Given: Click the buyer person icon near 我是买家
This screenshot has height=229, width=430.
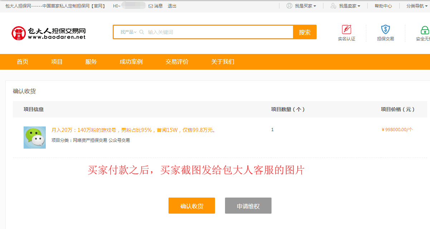Looking at the screenshot, I should coord(289,6).
